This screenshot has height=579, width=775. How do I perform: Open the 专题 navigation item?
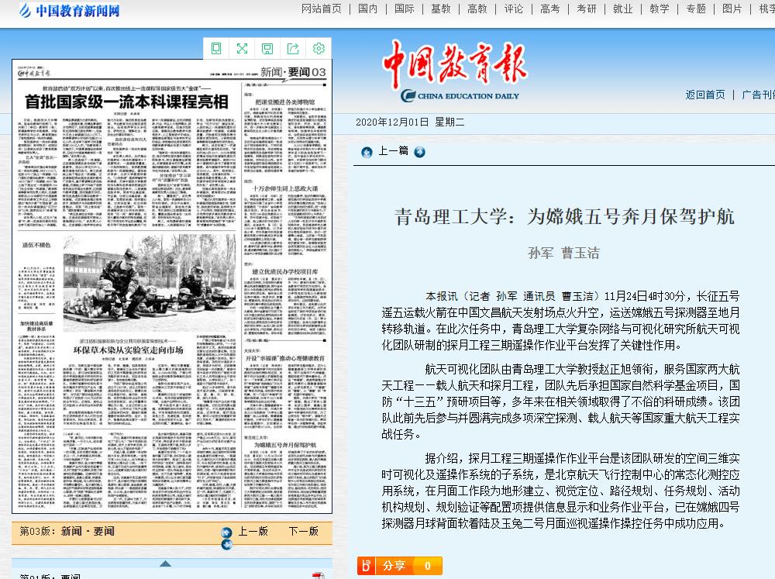[x=695, y=9]
